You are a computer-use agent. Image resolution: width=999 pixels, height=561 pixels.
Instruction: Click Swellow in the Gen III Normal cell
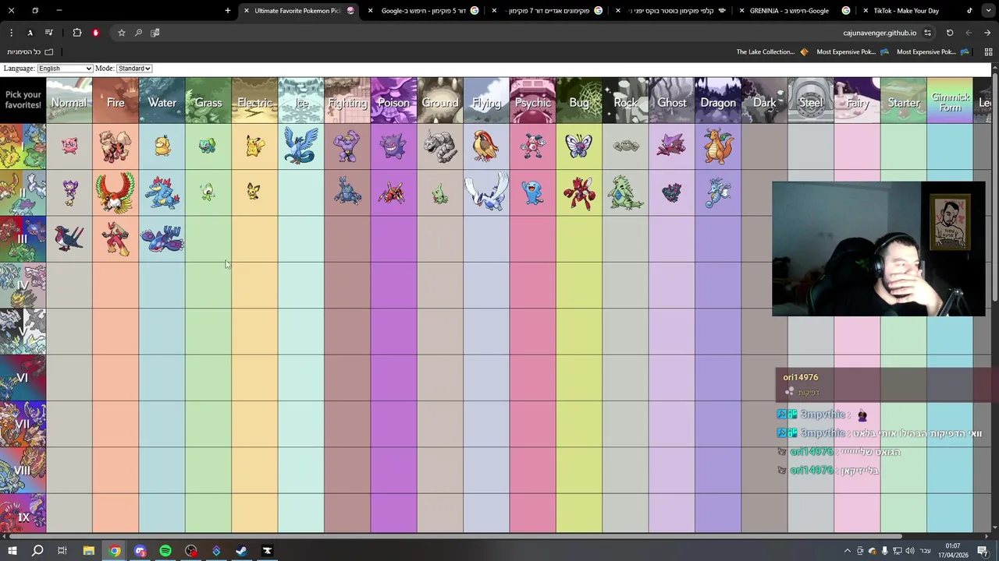[69, 239]
